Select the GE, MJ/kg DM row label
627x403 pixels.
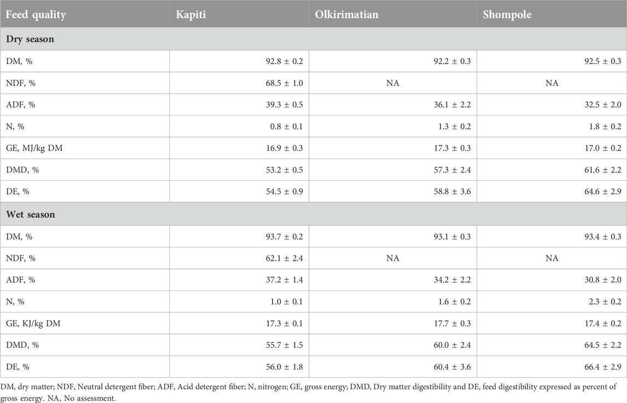coord(34,148)
